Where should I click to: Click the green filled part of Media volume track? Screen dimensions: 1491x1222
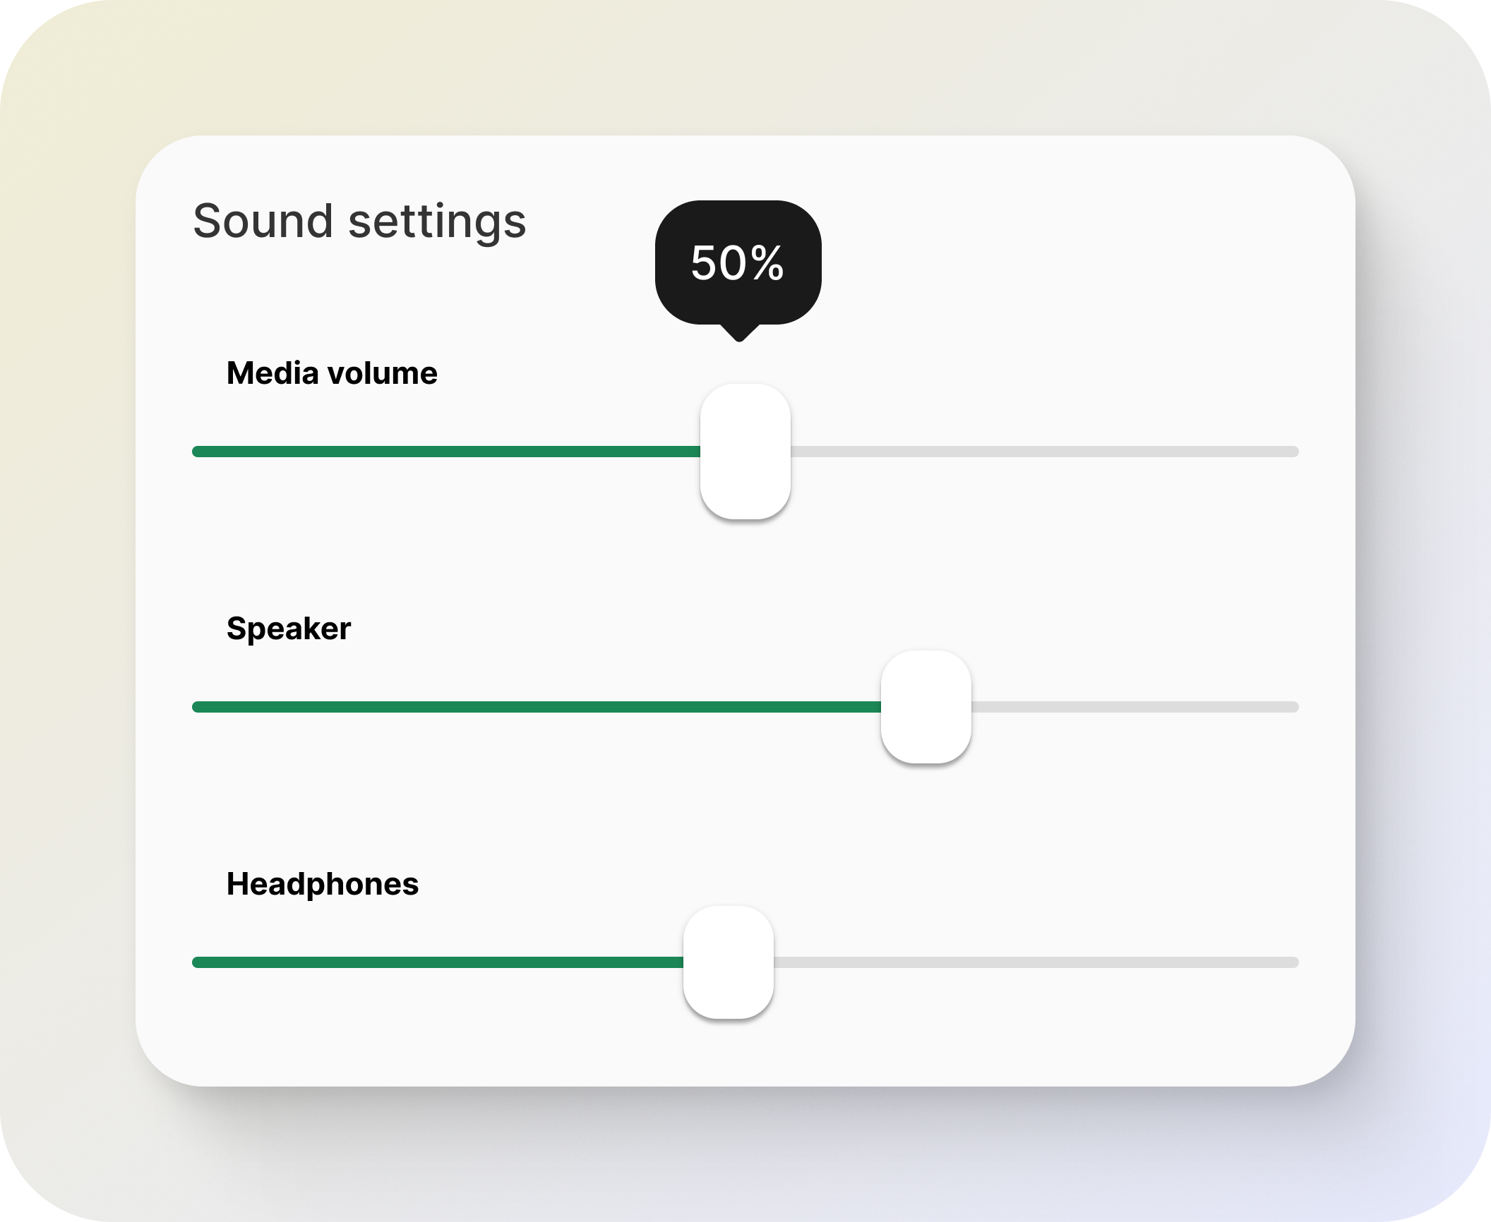tap(445, 452)
